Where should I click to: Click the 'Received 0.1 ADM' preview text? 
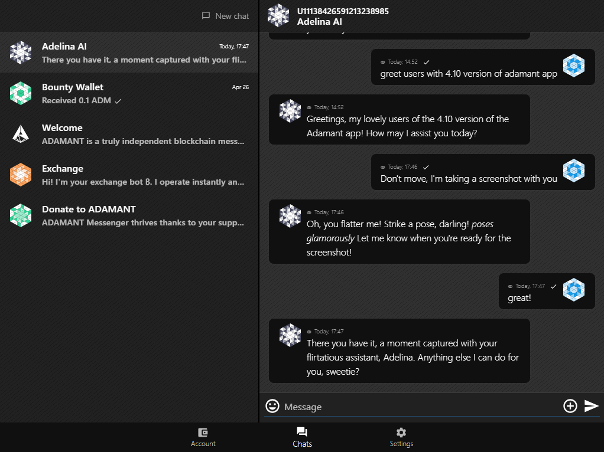(x=76, y=100)
